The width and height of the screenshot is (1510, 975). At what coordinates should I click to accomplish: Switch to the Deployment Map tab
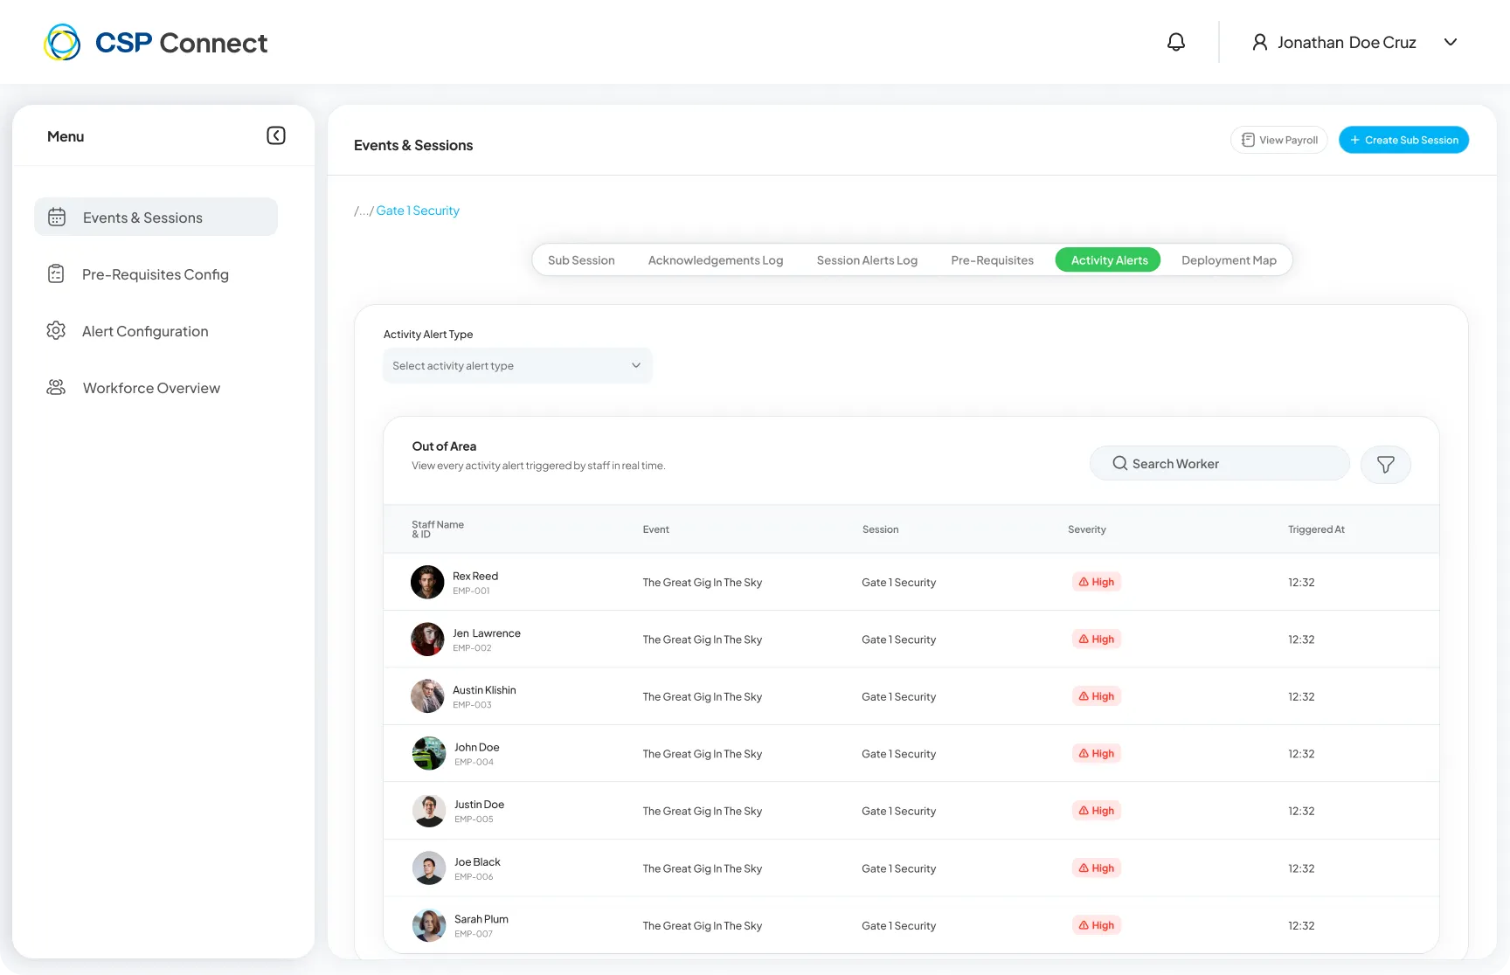pos(1229,260)
